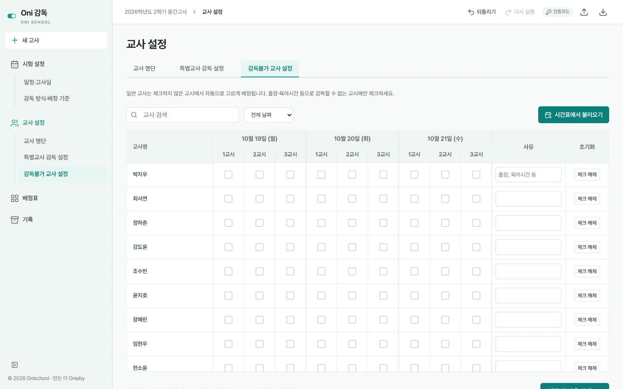The image size is (623, 389).
Task: Click 시간표에서 불러오기 button
Action: [x=574, y=115]
